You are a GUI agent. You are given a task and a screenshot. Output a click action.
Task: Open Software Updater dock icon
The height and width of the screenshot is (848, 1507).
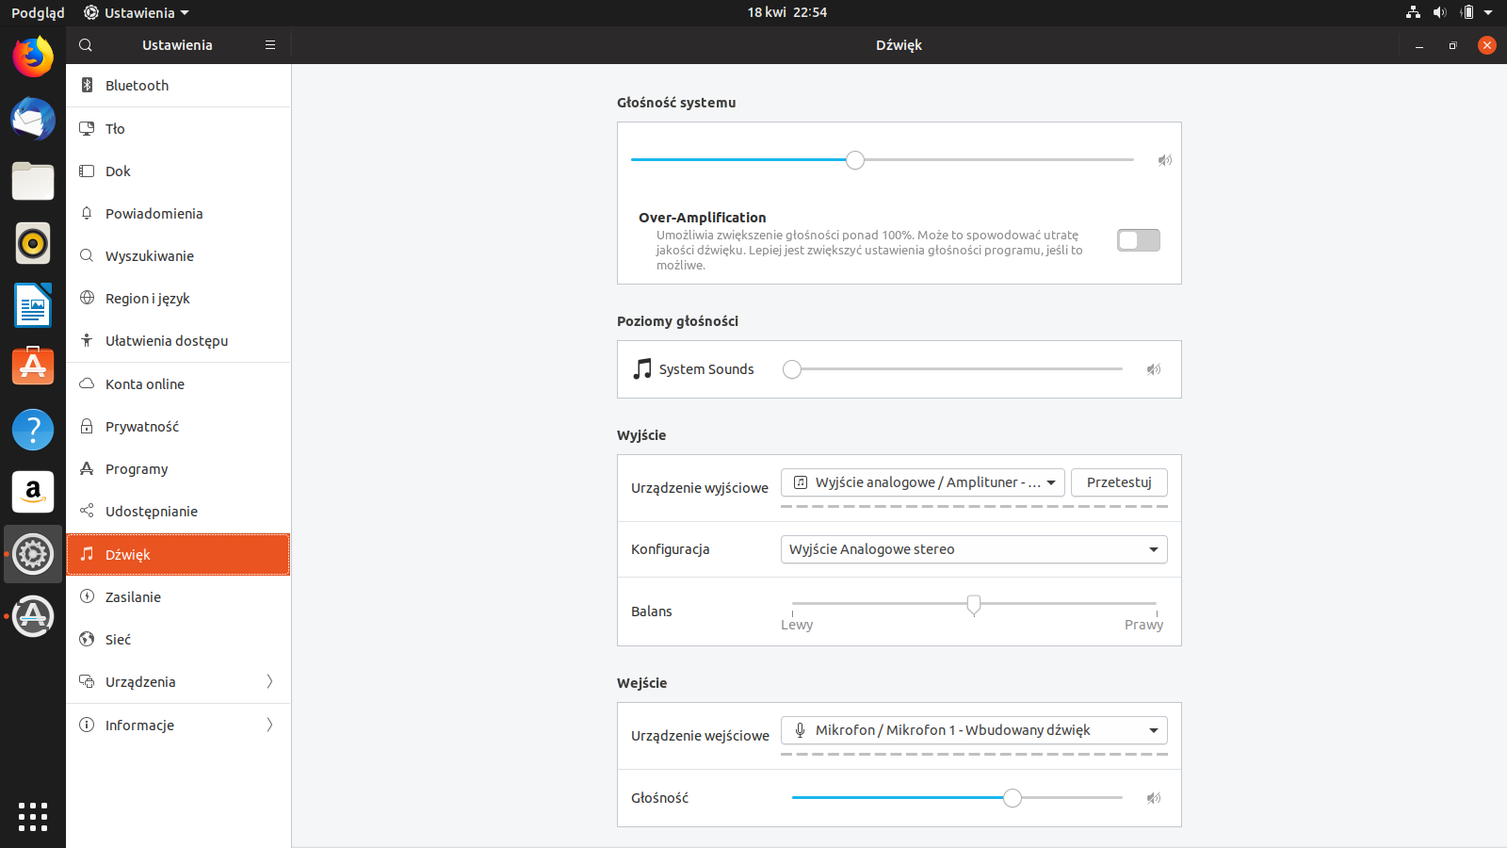tap(33, 616)
